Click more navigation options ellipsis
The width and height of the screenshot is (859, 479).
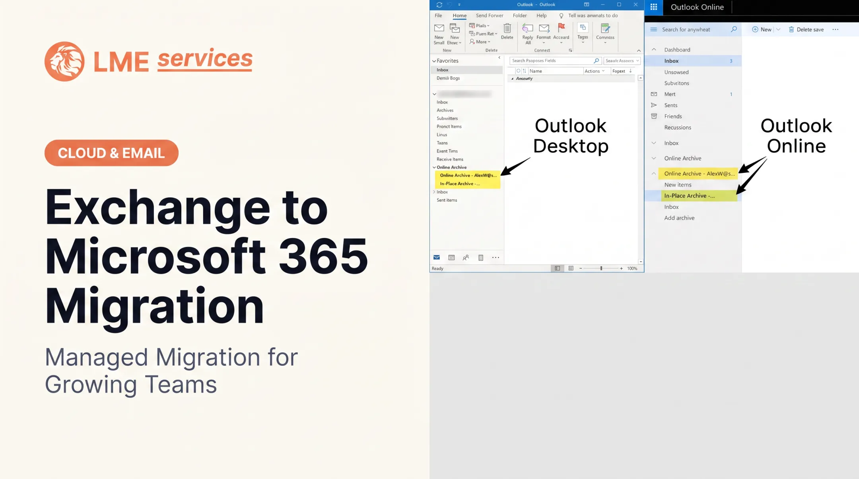(x=496, y=257)
